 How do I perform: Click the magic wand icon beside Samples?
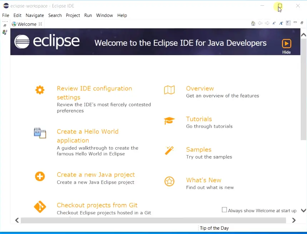coord(169,151)
